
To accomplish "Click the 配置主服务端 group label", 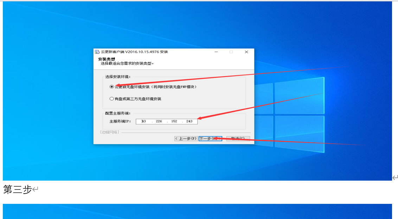I will tap(118, 113).
